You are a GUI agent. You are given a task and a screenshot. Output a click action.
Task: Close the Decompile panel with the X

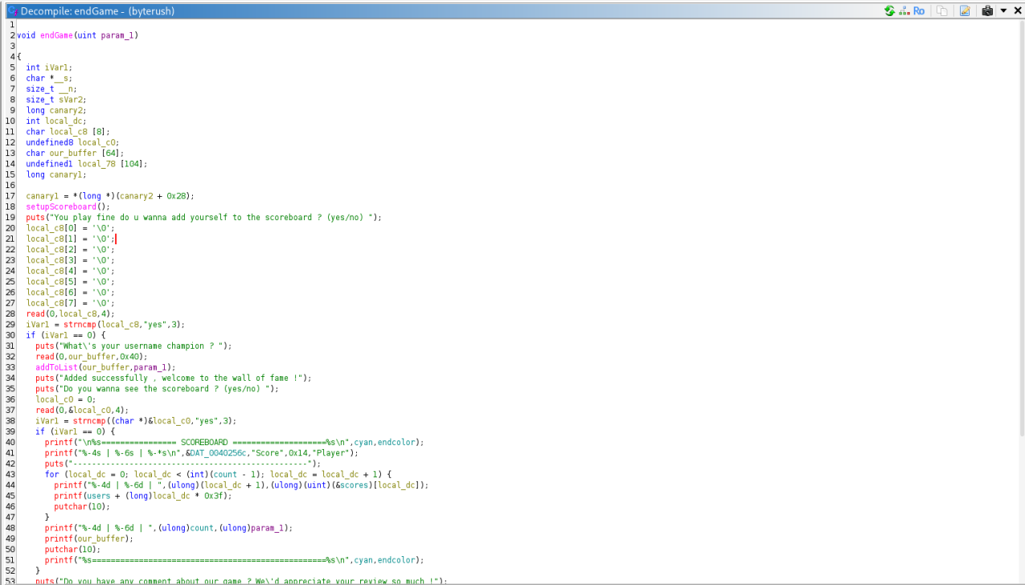click(1016, 11)
